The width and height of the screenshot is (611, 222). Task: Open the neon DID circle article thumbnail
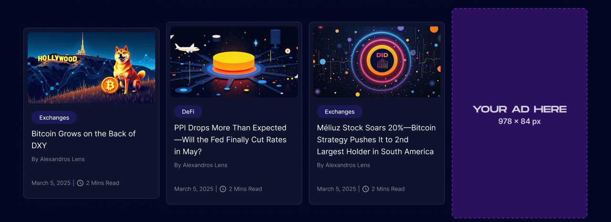pos(377,62)
